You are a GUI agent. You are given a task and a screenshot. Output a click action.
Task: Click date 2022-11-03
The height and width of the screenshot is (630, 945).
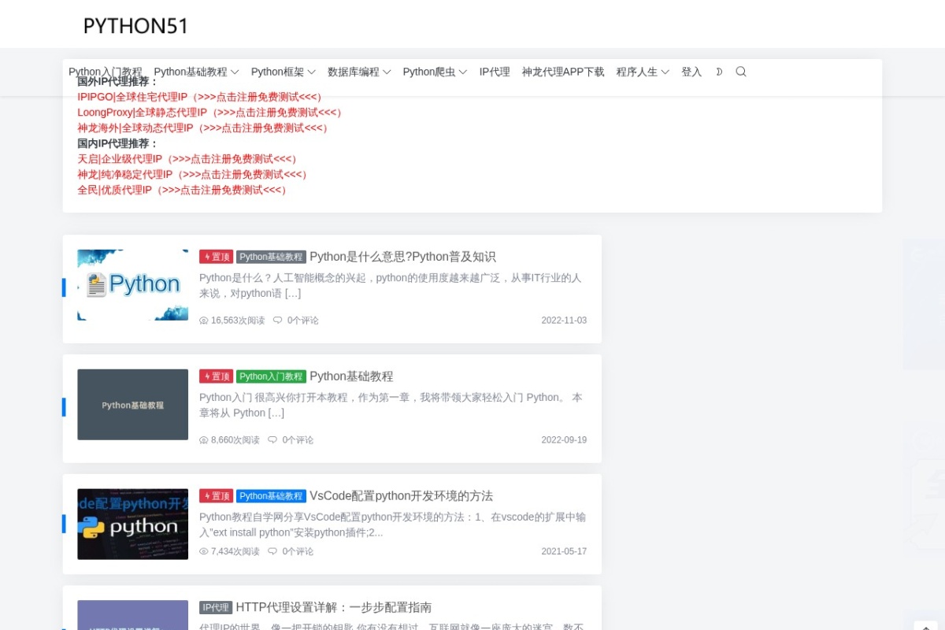564,321
